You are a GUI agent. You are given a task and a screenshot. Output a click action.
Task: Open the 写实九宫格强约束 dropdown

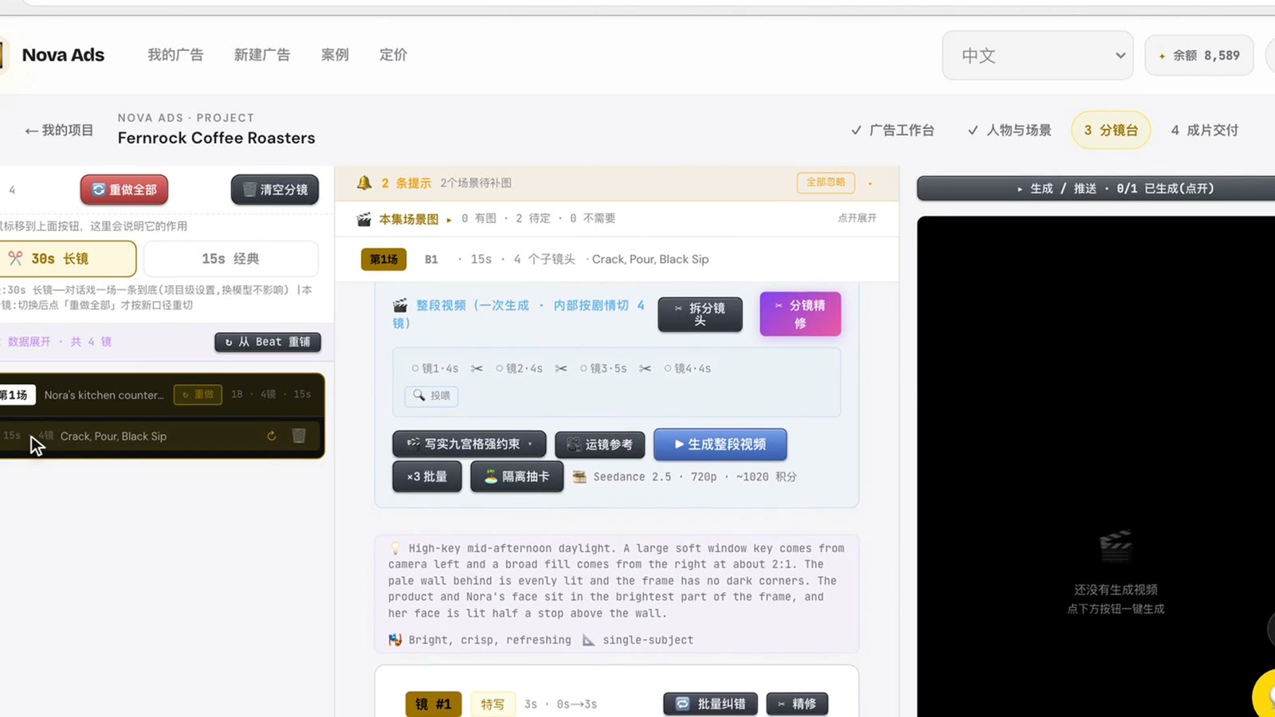(469, 445)
